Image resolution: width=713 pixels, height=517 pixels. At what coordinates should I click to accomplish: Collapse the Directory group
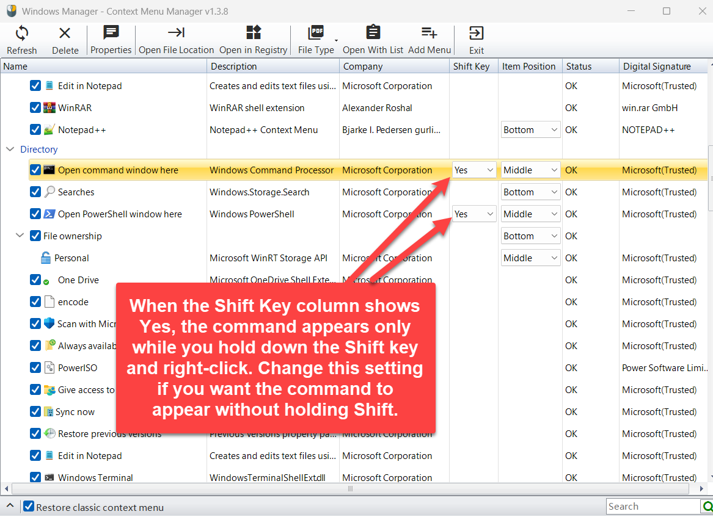(x=10, y=149)
